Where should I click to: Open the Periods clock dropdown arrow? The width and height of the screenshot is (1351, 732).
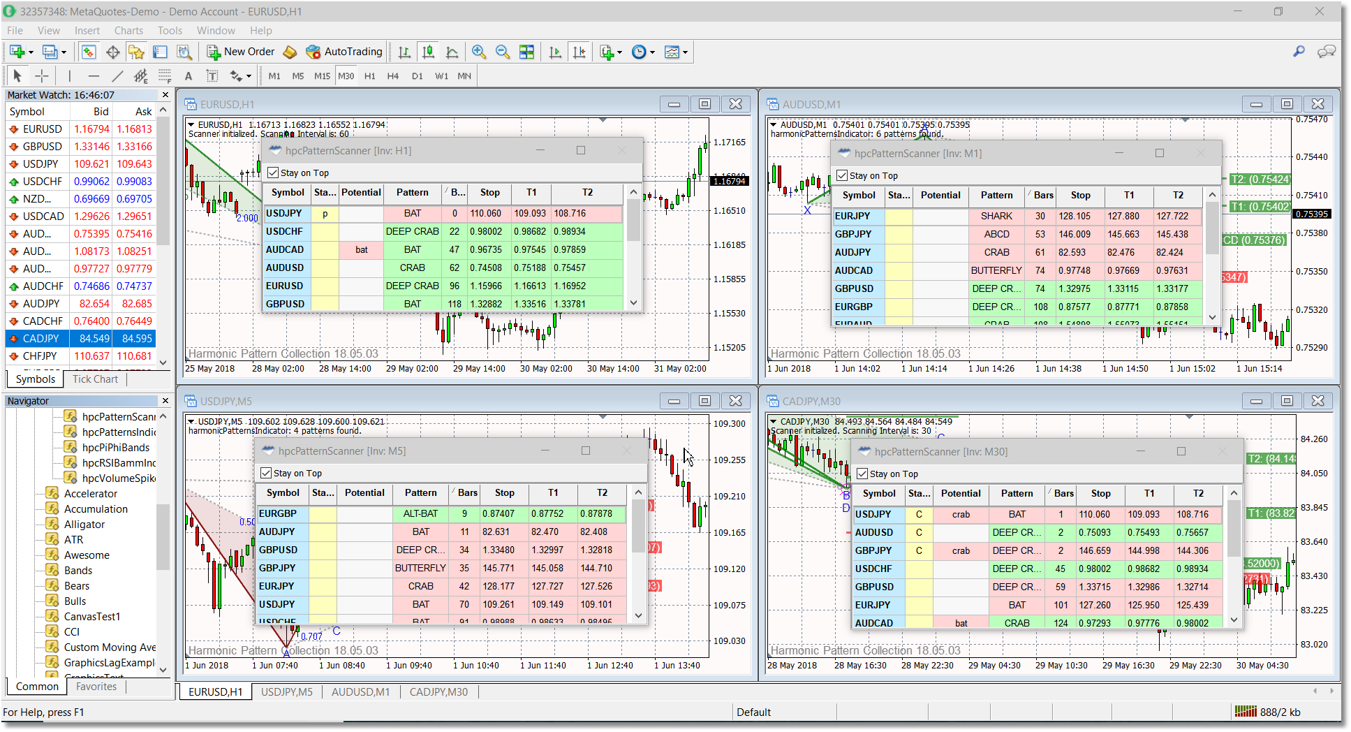653,52
